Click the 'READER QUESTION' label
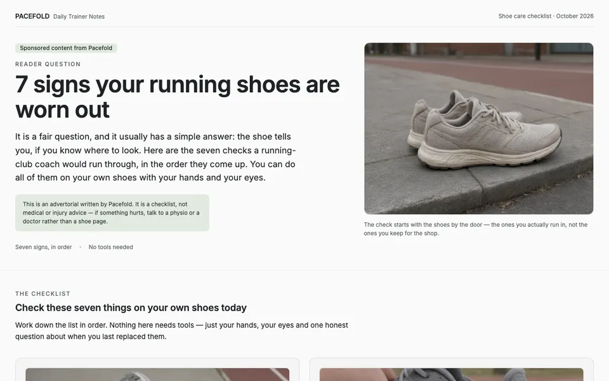This screenshot has height=381, width=609. [48, 64]
